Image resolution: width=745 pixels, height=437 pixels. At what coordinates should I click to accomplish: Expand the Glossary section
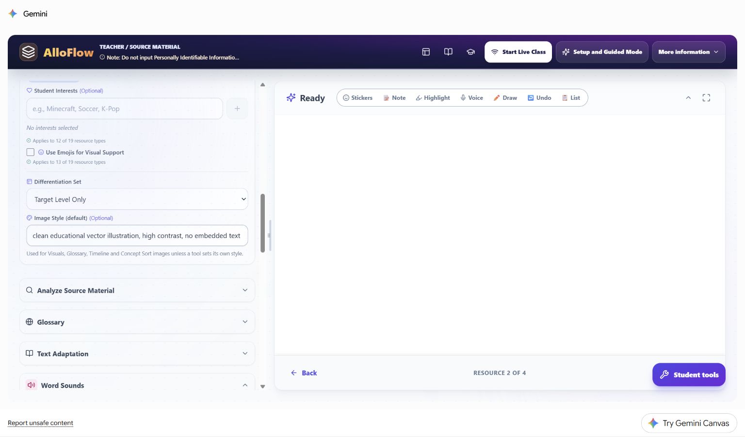click(x=137, y=322)
